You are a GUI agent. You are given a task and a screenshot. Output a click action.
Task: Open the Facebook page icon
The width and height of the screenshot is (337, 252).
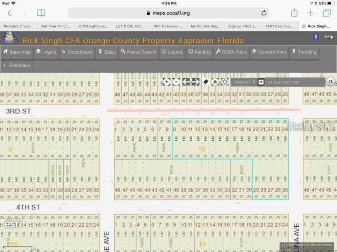pyautogui.click(x=315, y=37)
